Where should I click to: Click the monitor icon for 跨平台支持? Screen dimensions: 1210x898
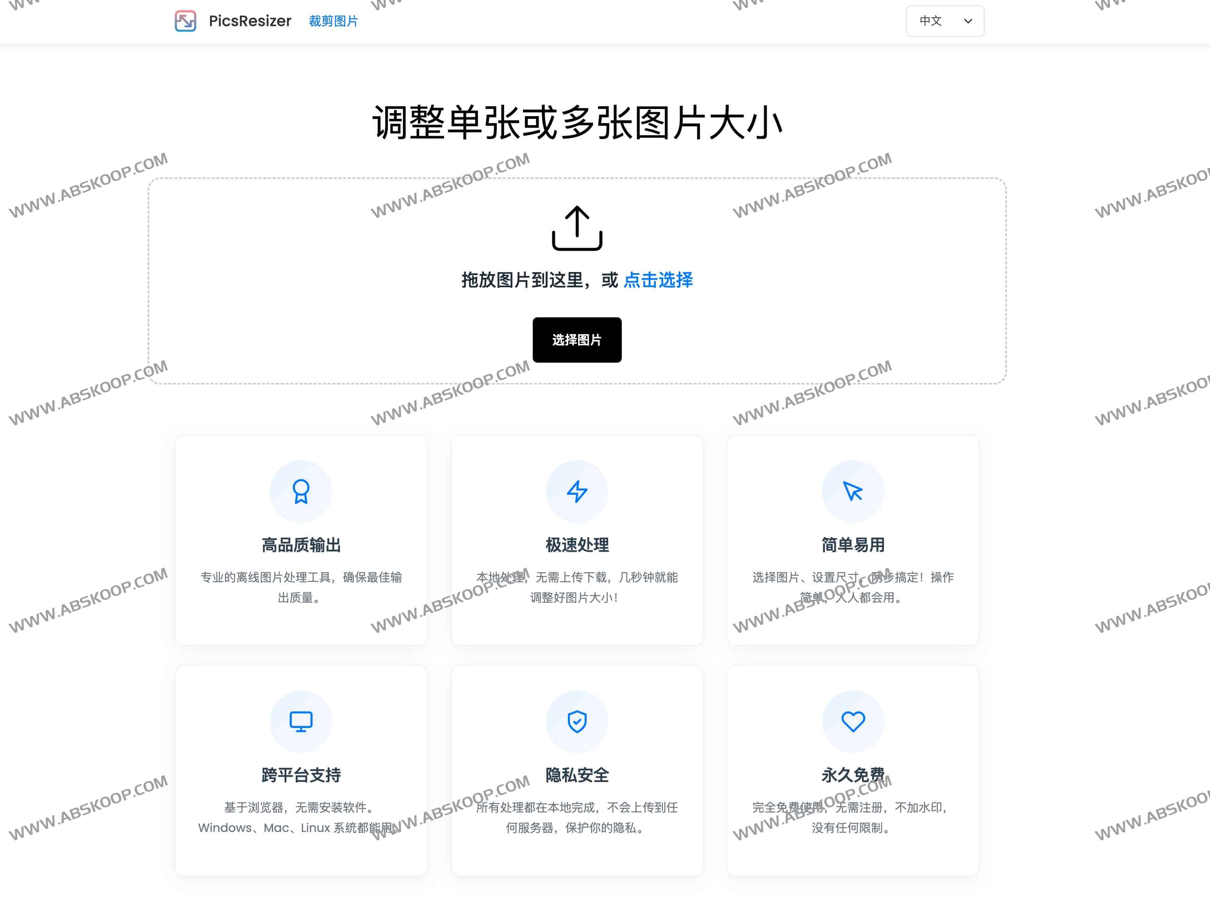[x=301, y=721]
